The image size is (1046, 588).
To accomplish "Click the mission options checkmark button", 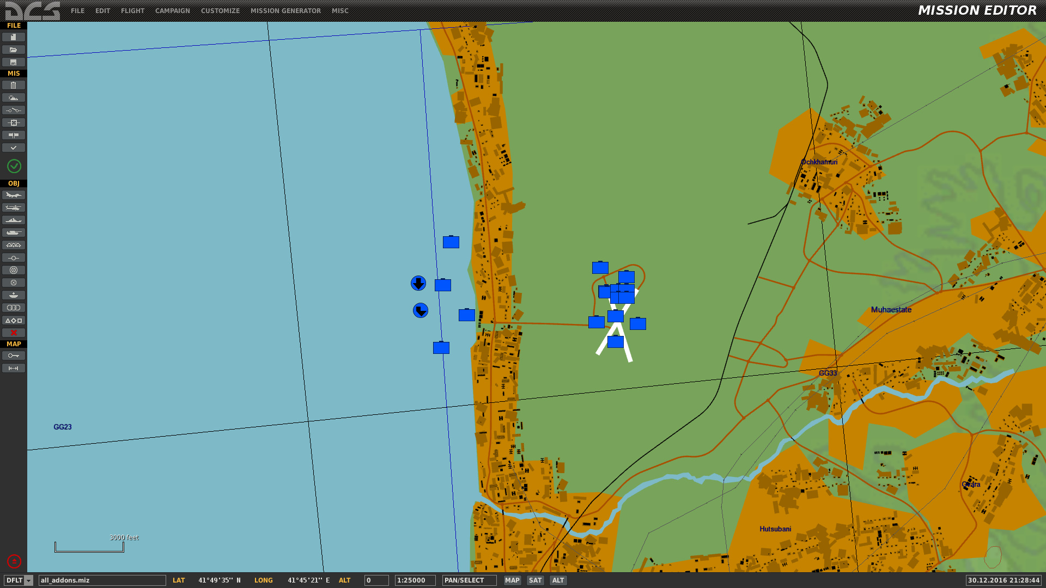I will pyautogui.click(x=13, y=148).
